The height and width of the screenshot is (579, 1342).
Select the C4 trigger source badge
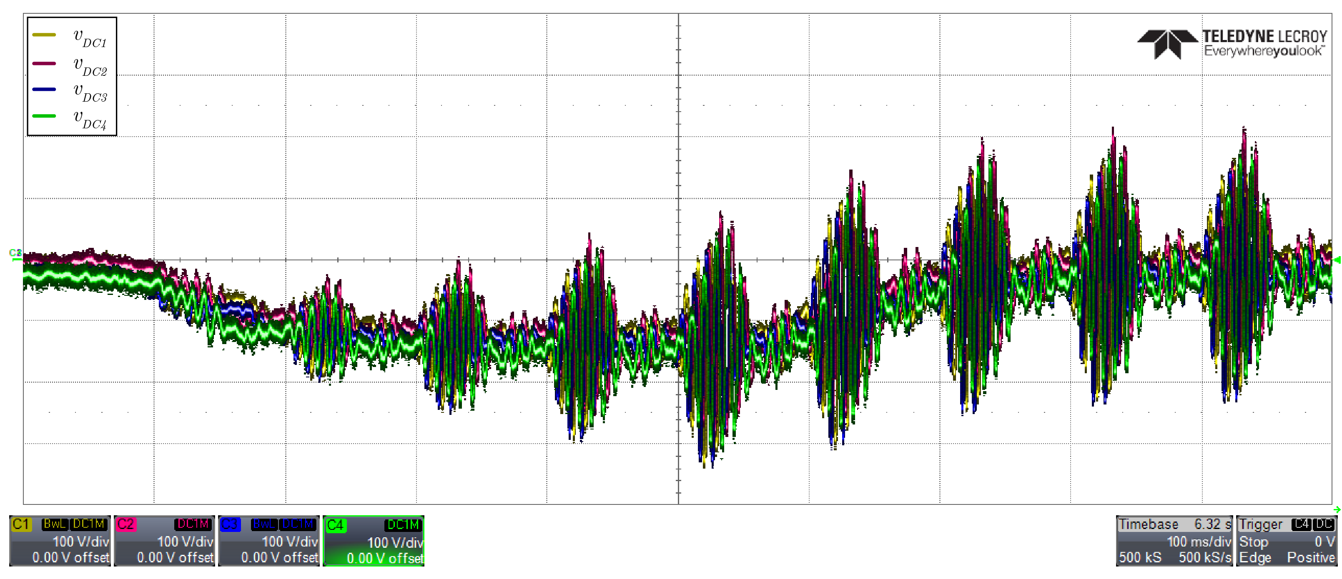(1301, 524)
